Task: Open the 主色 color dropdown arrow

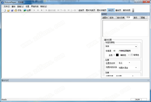Action: (114, 55)
